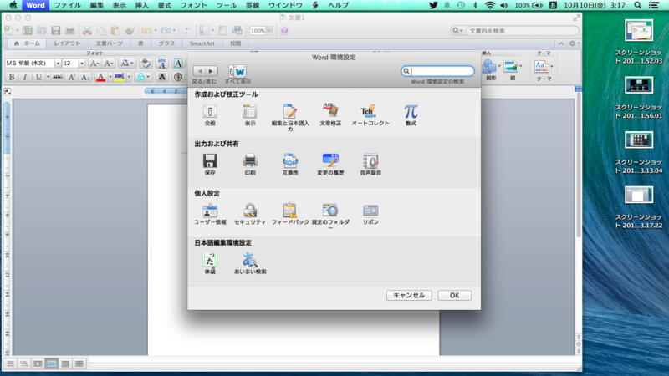Open the font size 12 dropdown

click(82, 64)
